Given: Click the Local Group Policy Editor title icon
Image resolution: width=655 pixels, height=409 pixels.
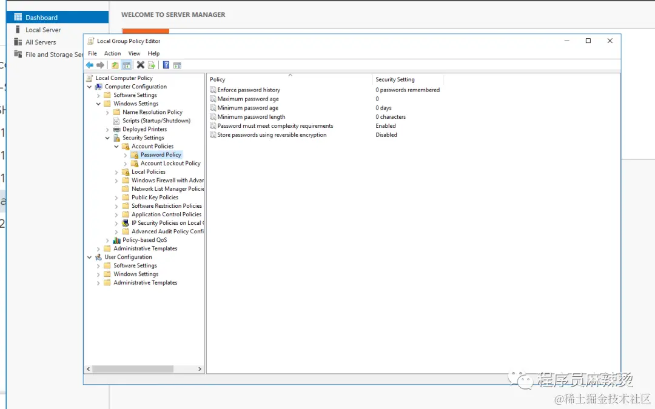Looking at the screenshot, I should 90,41.
